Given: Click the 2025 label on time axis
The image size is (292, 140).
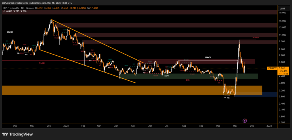Looking at the screenshot, I should (x=66, y=125).
